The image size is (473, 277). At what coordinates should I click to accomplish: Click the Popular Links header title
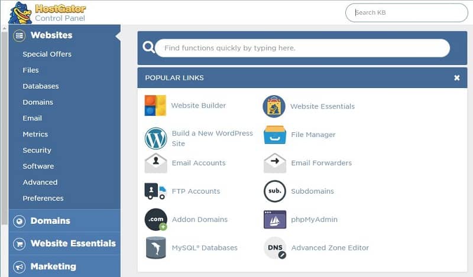coord(174,78)
